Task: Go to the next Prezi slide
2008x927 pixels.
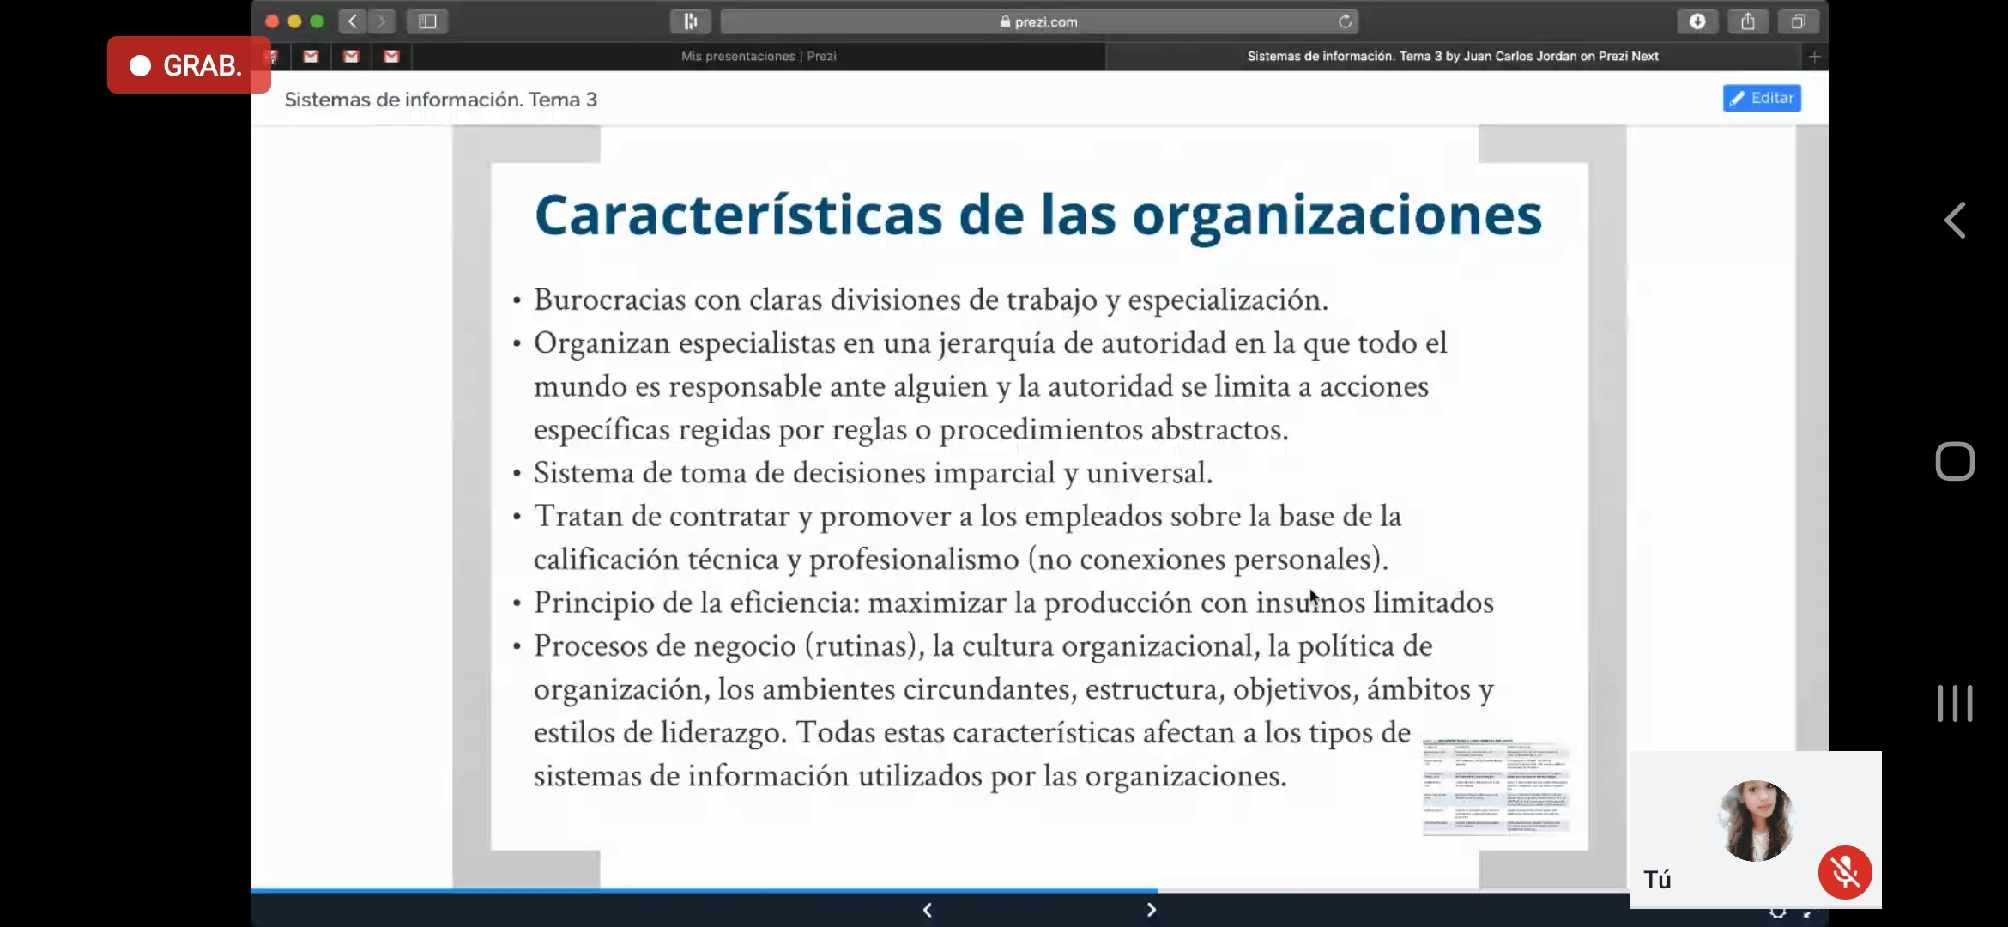Action: coord(1151,910)
